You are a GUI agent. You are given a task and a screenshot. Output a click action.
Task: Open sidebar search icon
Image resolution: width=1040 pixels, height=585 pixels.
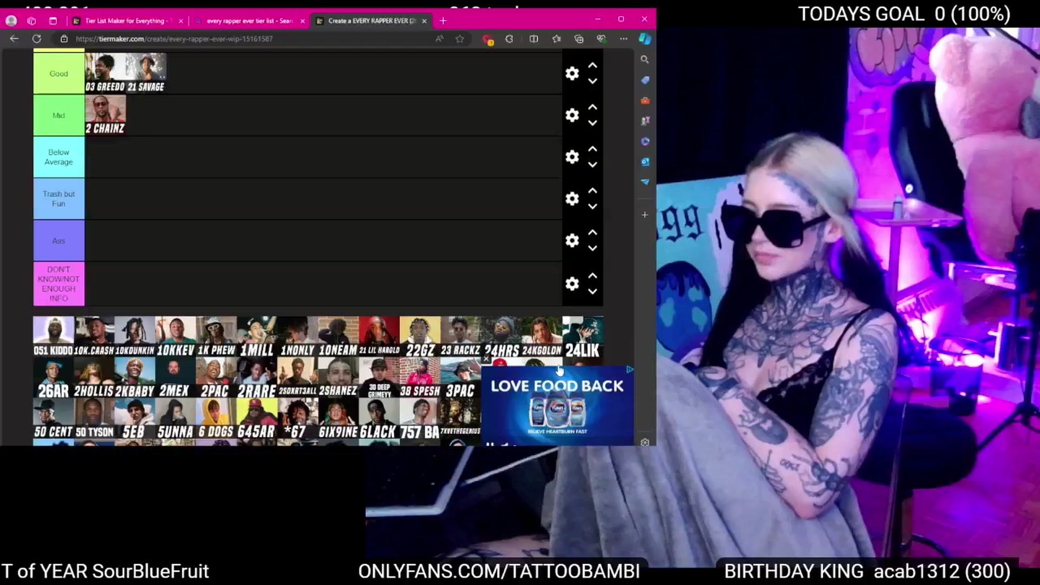[x=645, y=60]
